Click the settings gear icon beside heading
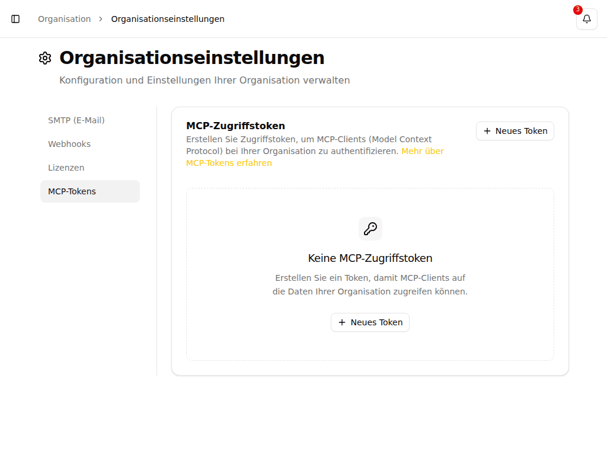This screenshot has width=607, height=474. coord(45,58)
